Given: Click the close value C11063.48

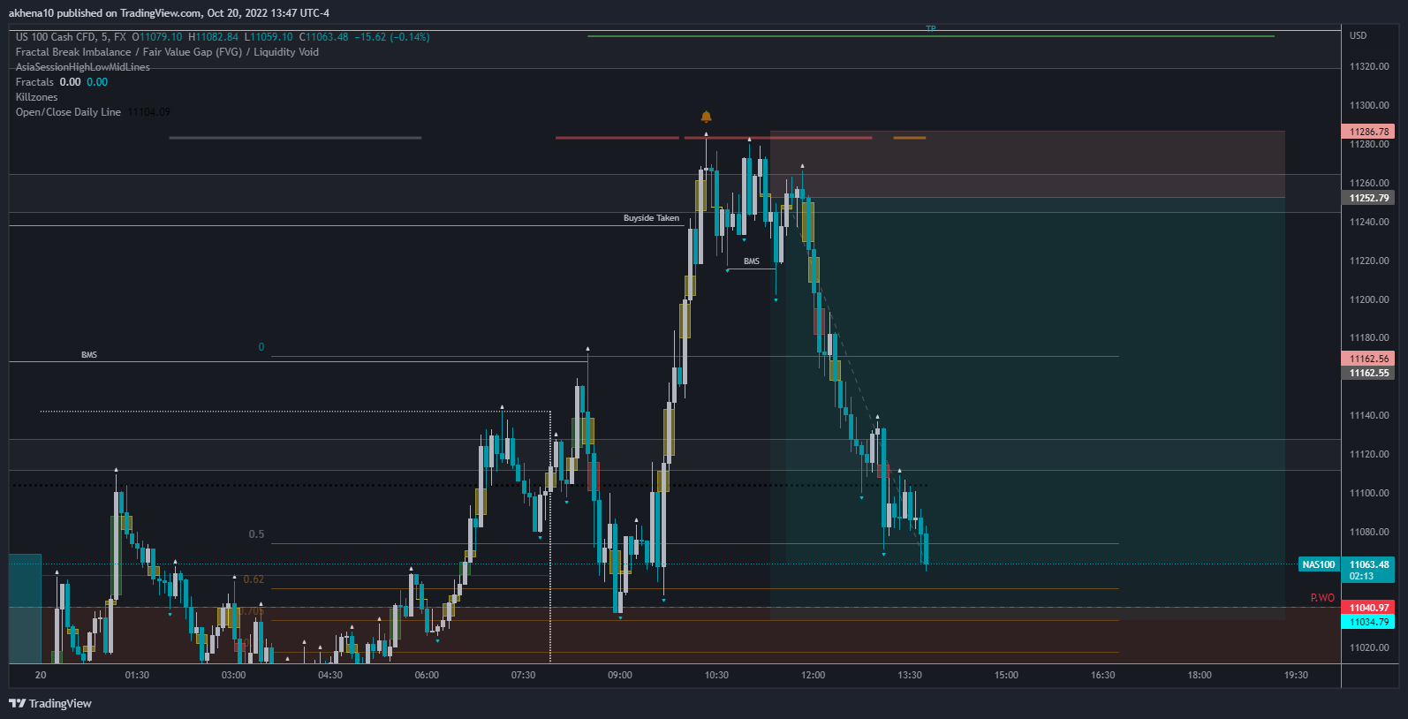Looking at the screenshot, I should (x=324, y=37).
